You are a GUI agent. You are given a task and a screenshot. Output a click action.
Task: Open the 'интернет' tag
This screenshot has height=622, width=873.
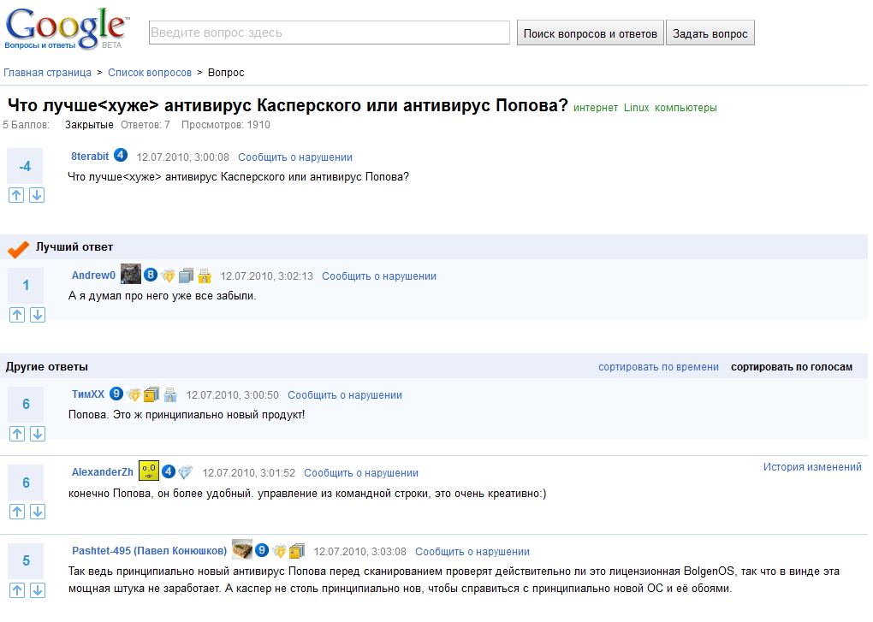596,108
